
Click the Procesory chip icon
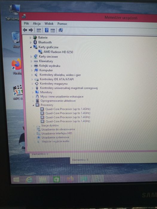click(x=37, y=105)
